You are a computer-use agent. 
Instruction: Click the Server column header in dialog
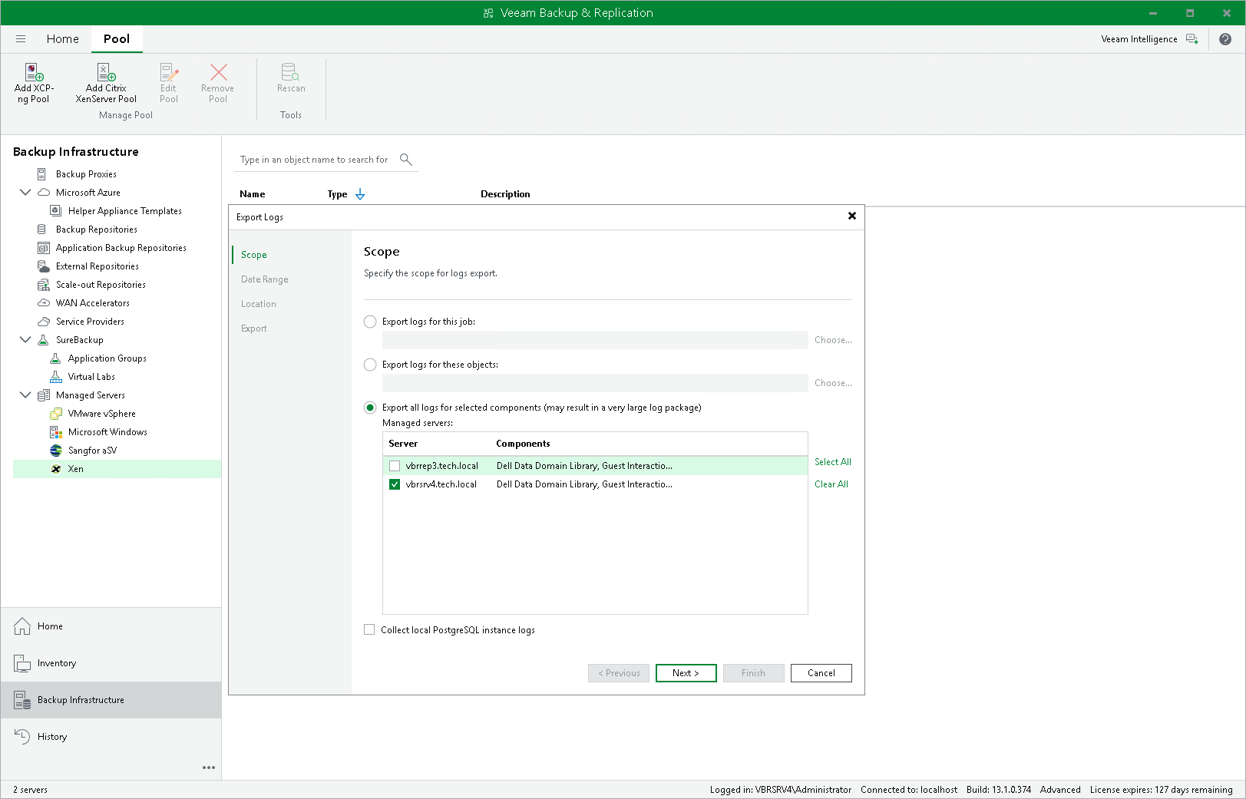[403, 444]
